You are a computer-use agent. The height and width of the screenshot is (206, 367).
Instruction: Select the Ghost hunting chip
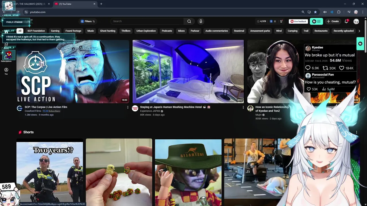pyautogui.click(x=108, y=31)
